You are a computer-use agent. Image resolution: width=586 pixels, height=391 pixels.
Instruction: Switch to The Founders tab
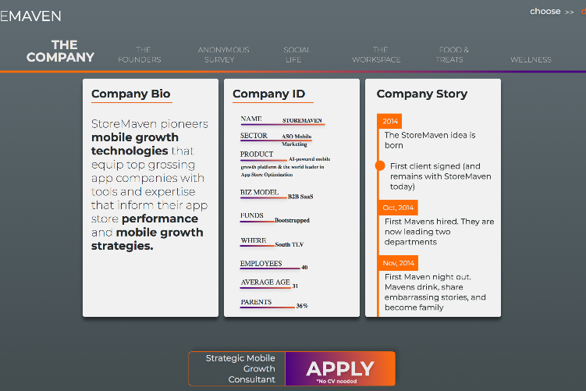140,55
